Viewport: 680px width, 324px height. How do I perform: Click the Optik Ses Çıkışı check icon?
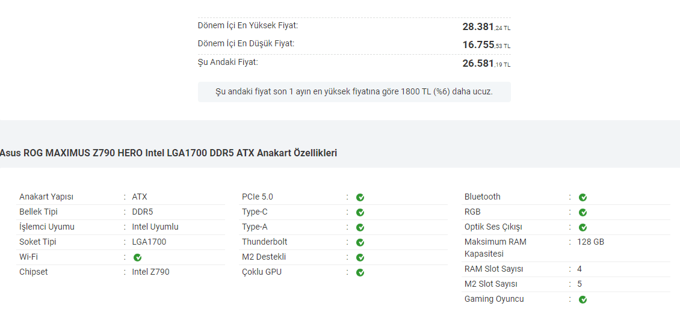pyautogui.click(x=583, y=227)
